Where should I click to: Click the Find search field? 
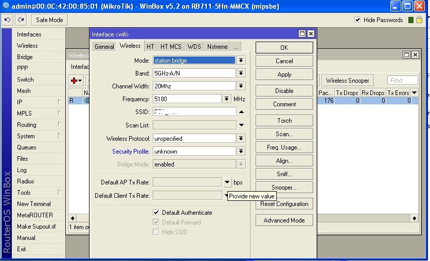coord(402,80)
